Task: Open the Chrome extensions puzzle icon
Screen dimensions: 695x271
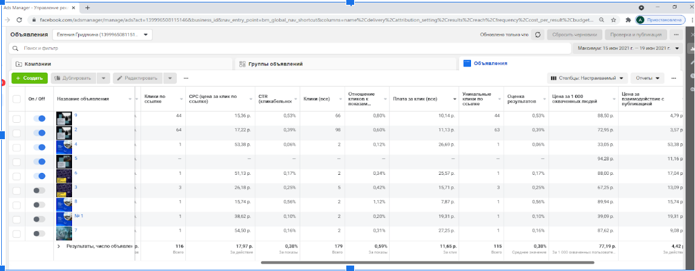Action: (628, 20)
